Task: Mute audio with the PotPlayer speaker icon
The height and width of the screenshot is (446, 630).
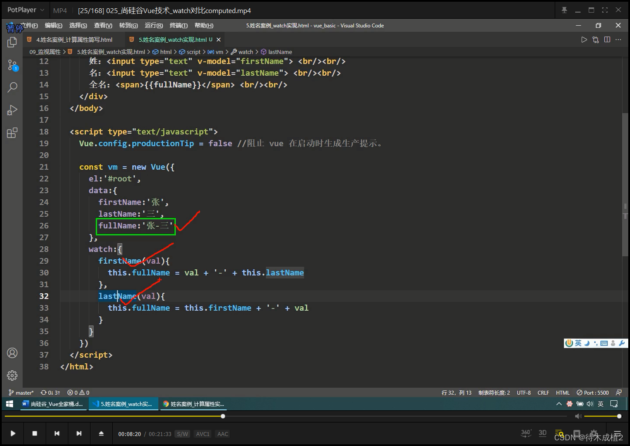Action: click(578, 416)
